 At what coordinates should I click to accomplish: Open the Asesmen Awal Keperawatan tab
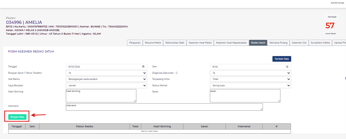(x=231, y=43)
